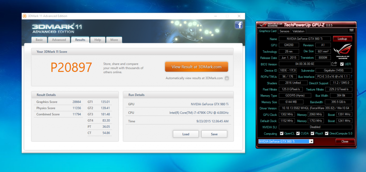Switch to the Advanced tab

point(59,40)
